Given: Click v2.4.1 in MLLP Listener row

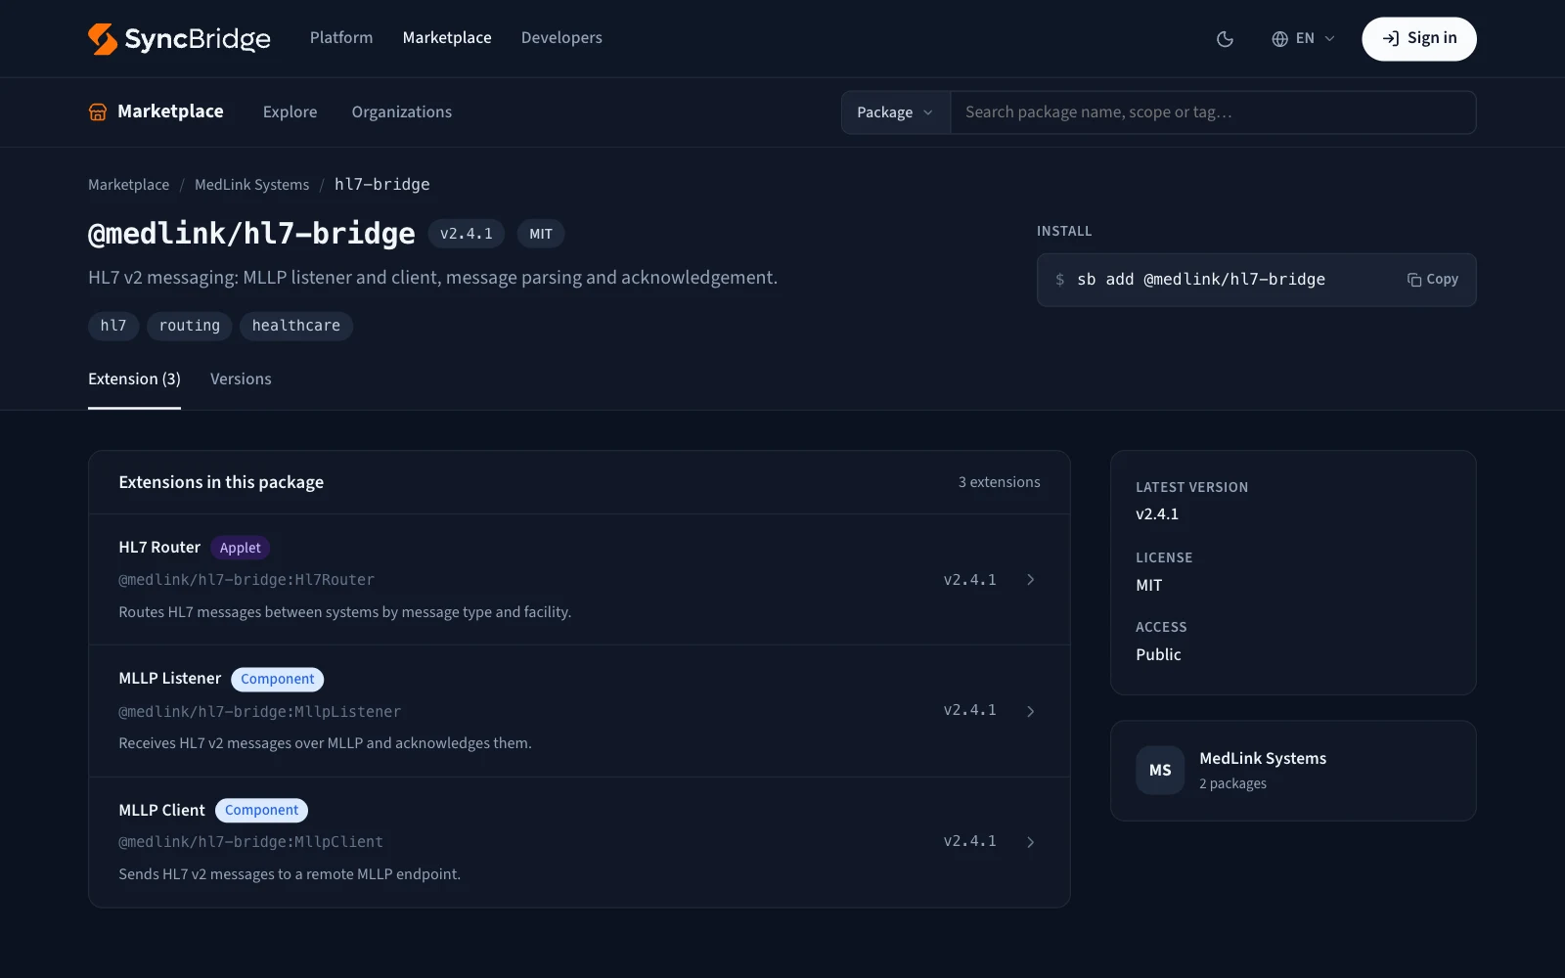Looking at the screenshot, I should (970, 710).
